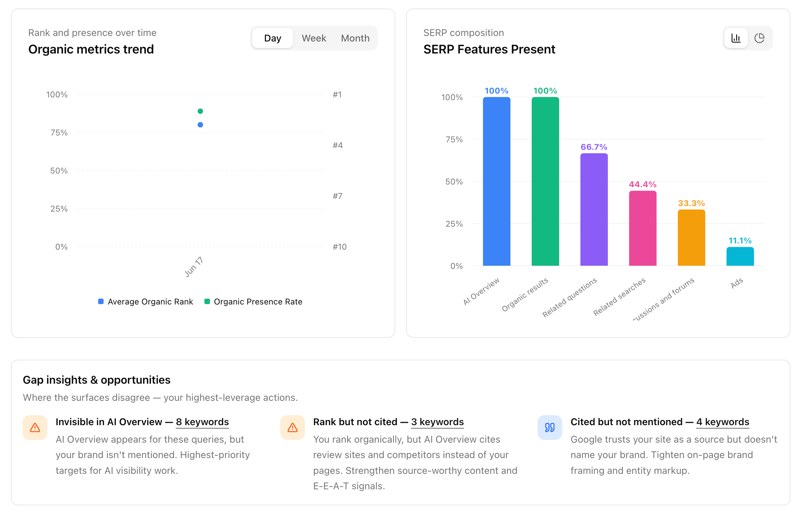Screen dimensions: 802x515
Task: Click the #4 rank axis label
Action: pyautogui.click(x=338, y=145)
